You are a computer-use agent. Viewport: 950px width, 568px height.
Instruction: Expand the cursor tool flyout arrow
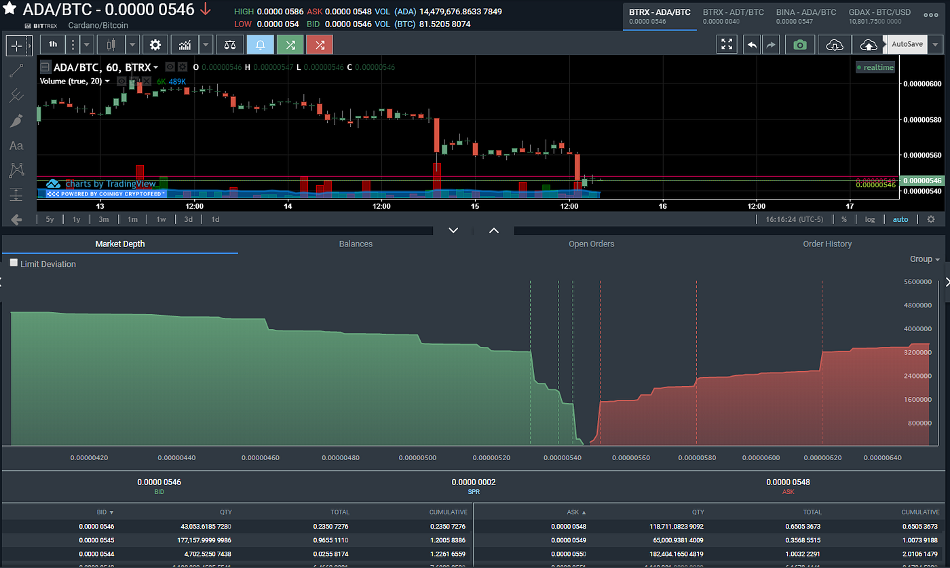pyautogui.click(x=30, y=45)
